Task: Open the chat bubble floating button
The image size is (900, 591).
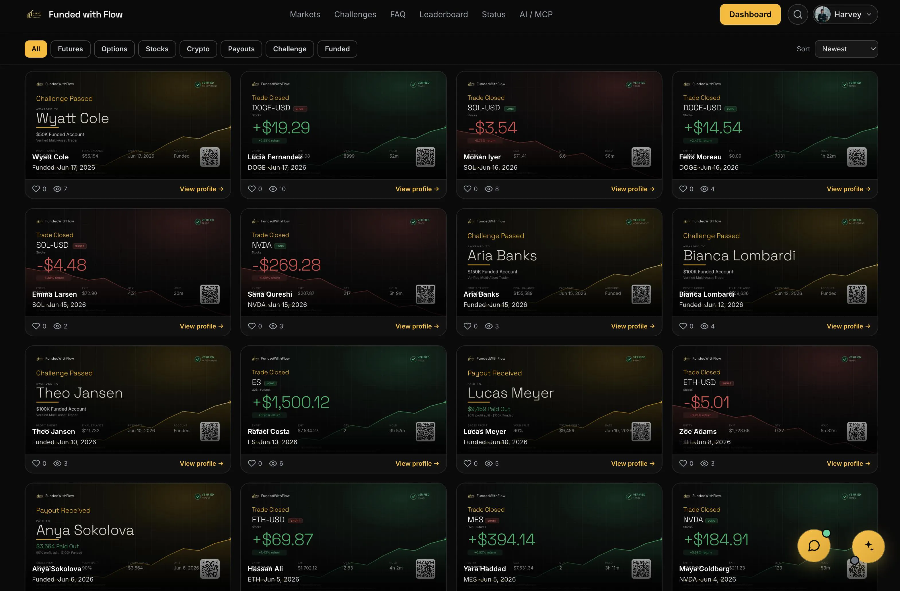Action: (814, 546)
